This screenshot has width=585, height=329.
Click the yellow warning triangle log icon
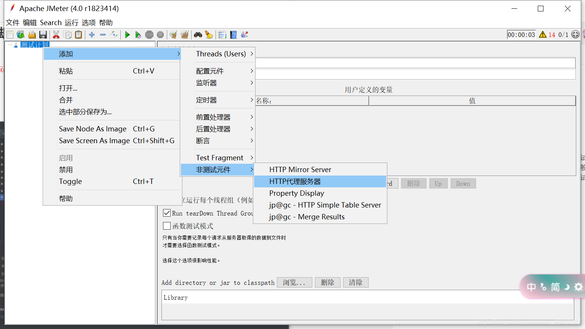543,35
